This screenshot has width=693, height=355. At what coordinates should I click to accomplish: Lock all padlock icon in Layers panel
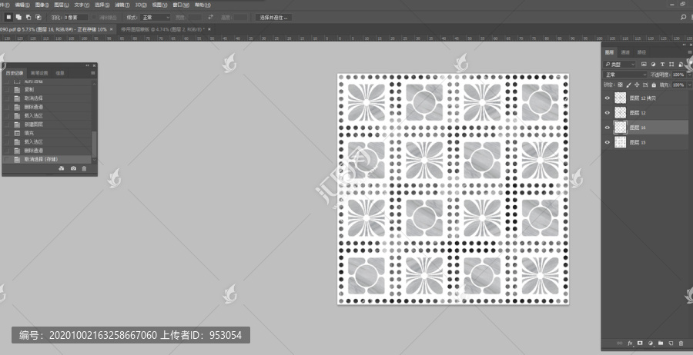[x=654, y=85]
